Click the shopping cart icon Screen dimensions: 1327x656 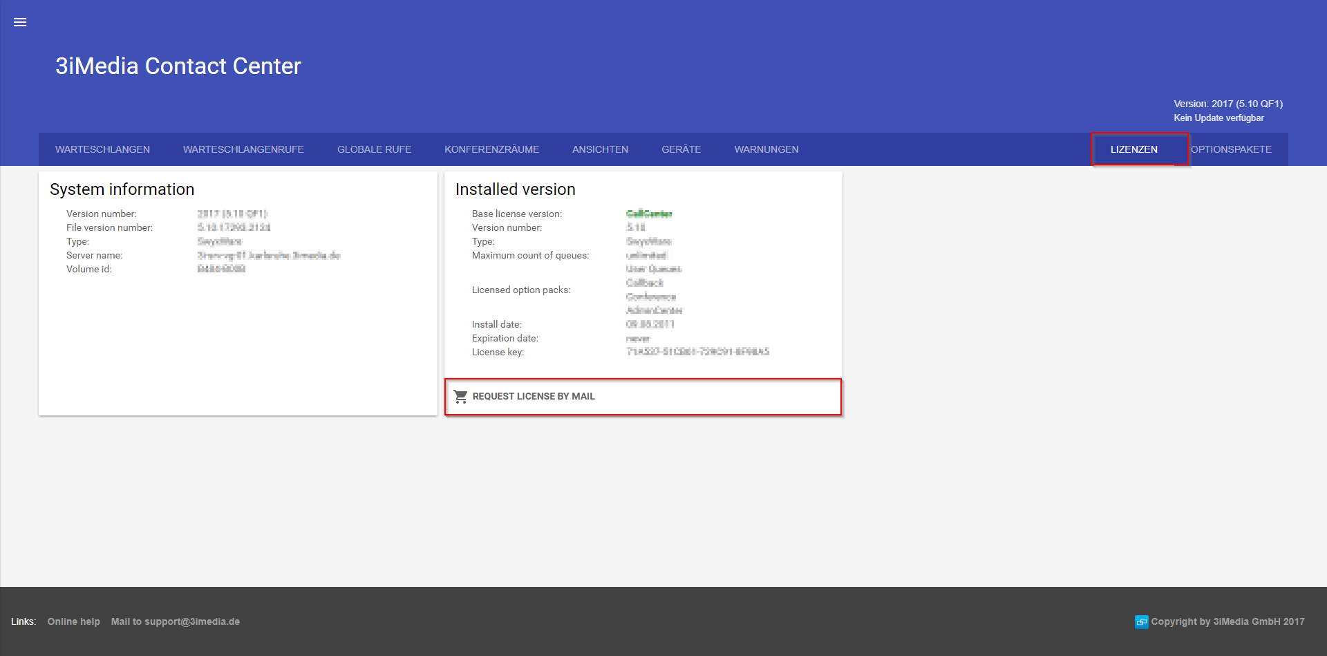(x=460, y=396)
